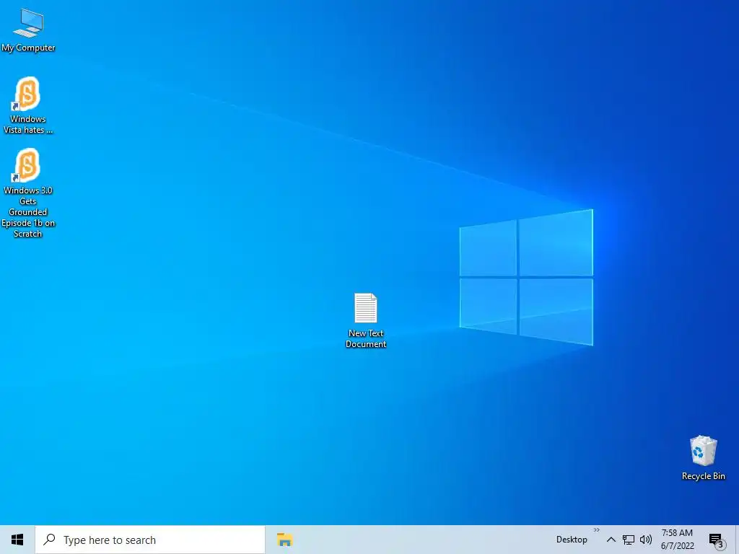Click the search magnifier icon
This screenshot has width=739, height=554.
point(49,539)
